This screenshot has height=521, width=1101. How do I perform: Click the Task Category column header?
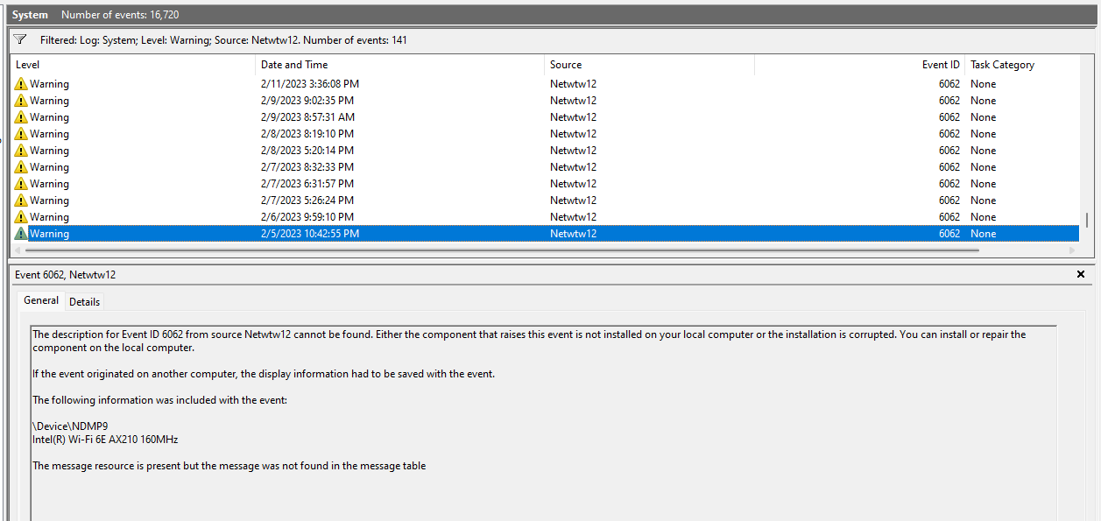tap(1001, 64)
